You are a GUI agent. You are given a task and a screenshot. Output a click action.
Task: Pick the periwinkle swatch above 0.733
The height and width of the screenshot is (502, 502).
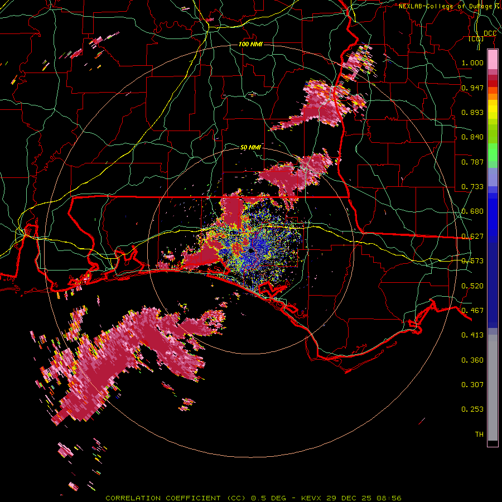point(493,177)
